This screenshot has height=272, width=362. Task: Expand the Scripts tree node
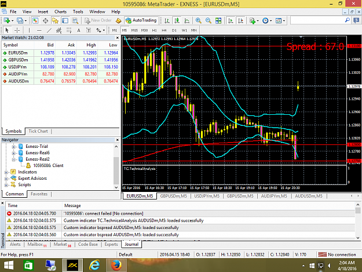(x=6, y=185)
